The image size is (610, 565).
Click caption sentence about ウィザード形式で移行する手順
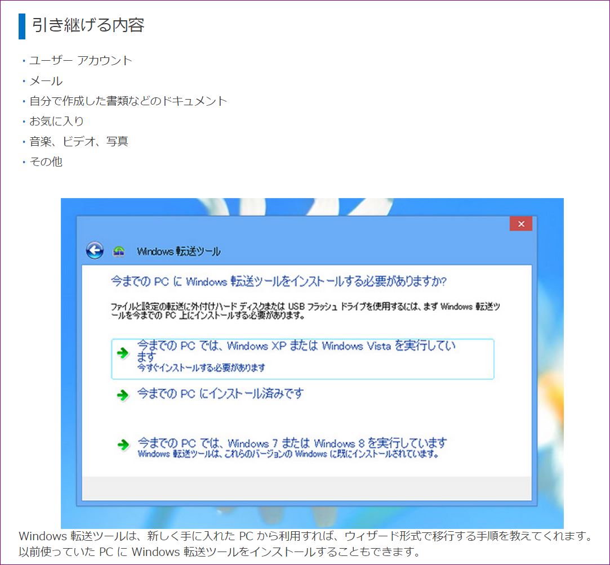pos(305,536)
